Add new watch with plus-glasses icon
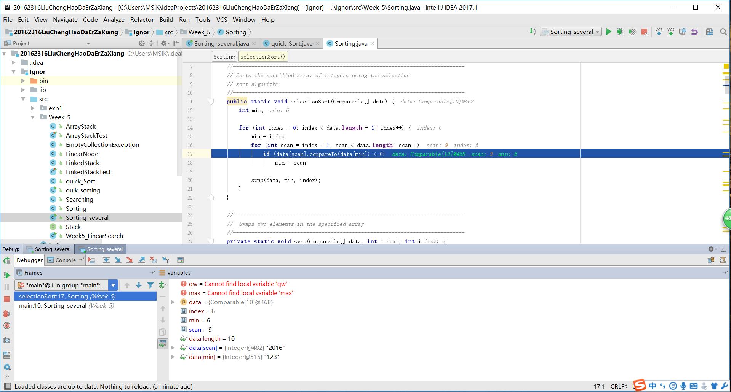The image size is (731, 392). [x=163, y=285]
